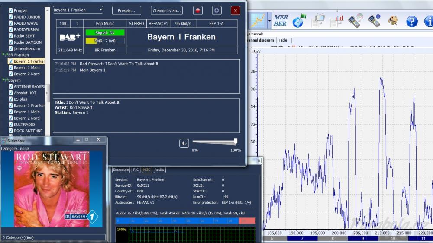The image size is (433, 243).
Task: Click the Mein Bayern 1 log entry
Action: click(x=80, y=70)
